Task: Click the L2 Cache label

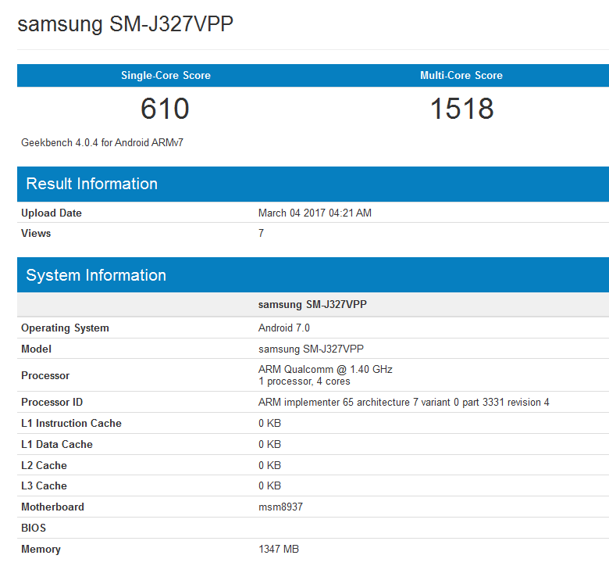Action: pos(44,465)
